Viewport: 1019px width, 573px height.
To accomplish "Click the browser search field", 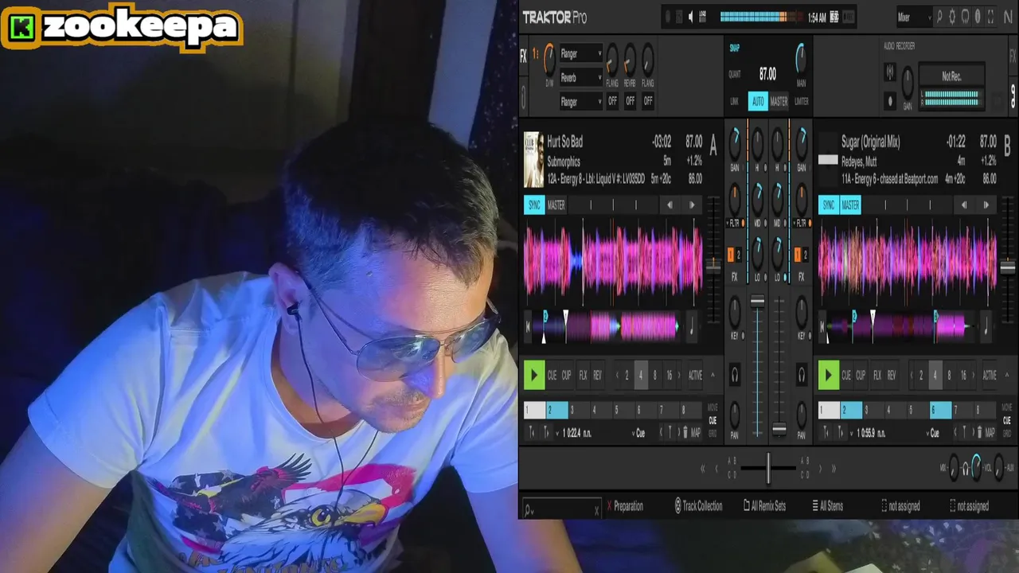I will [x=560, y=507].
